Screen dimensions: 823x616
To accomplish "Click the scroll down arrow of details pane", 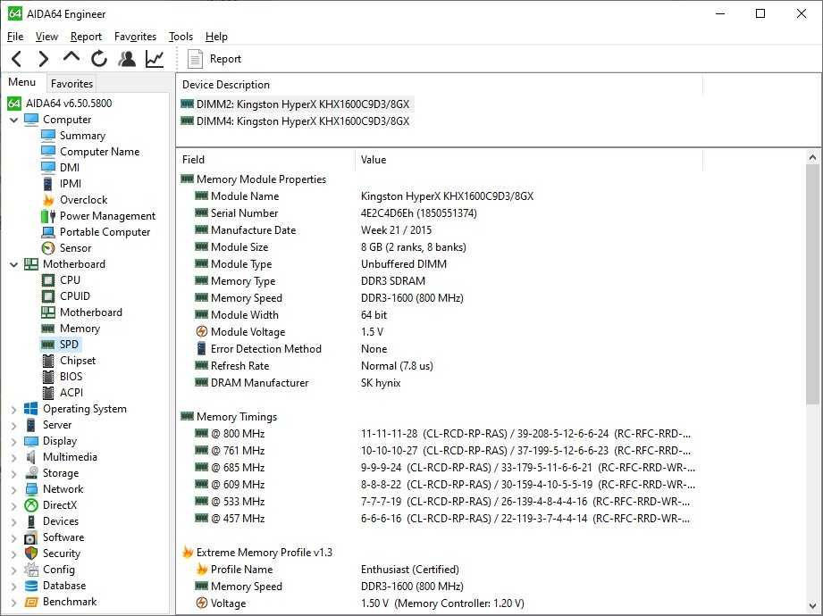I will coord(812,606).
